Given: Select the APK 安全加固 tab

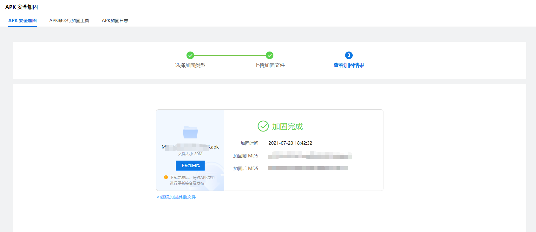Looking at the screenshot, I should pyautogui.click(x=23, y=21).
